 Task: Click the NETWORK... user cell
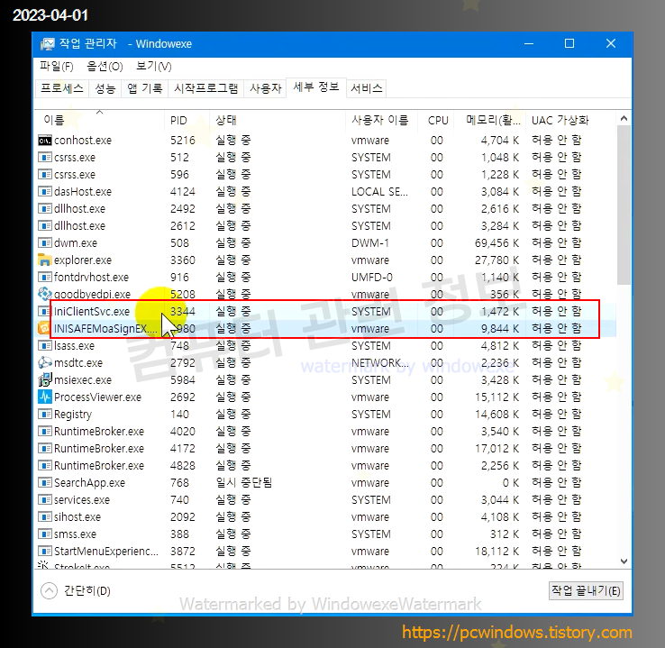tap(380, 363)
